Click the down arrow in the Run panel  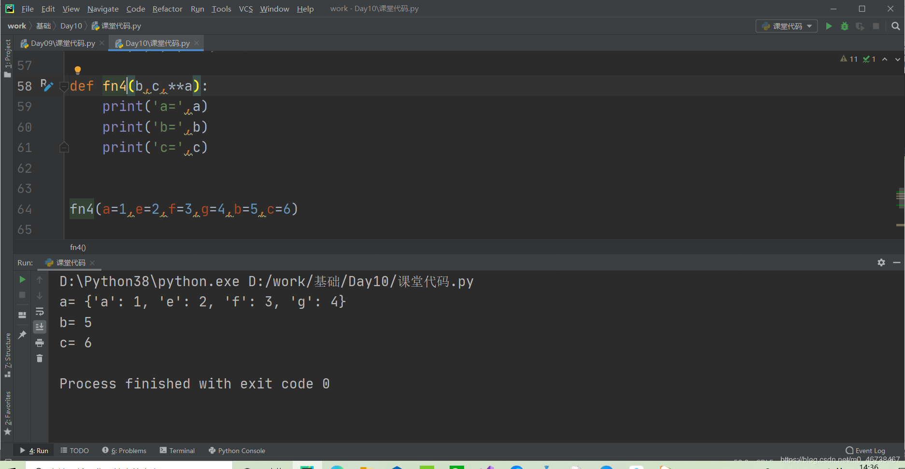click(40, 295)
